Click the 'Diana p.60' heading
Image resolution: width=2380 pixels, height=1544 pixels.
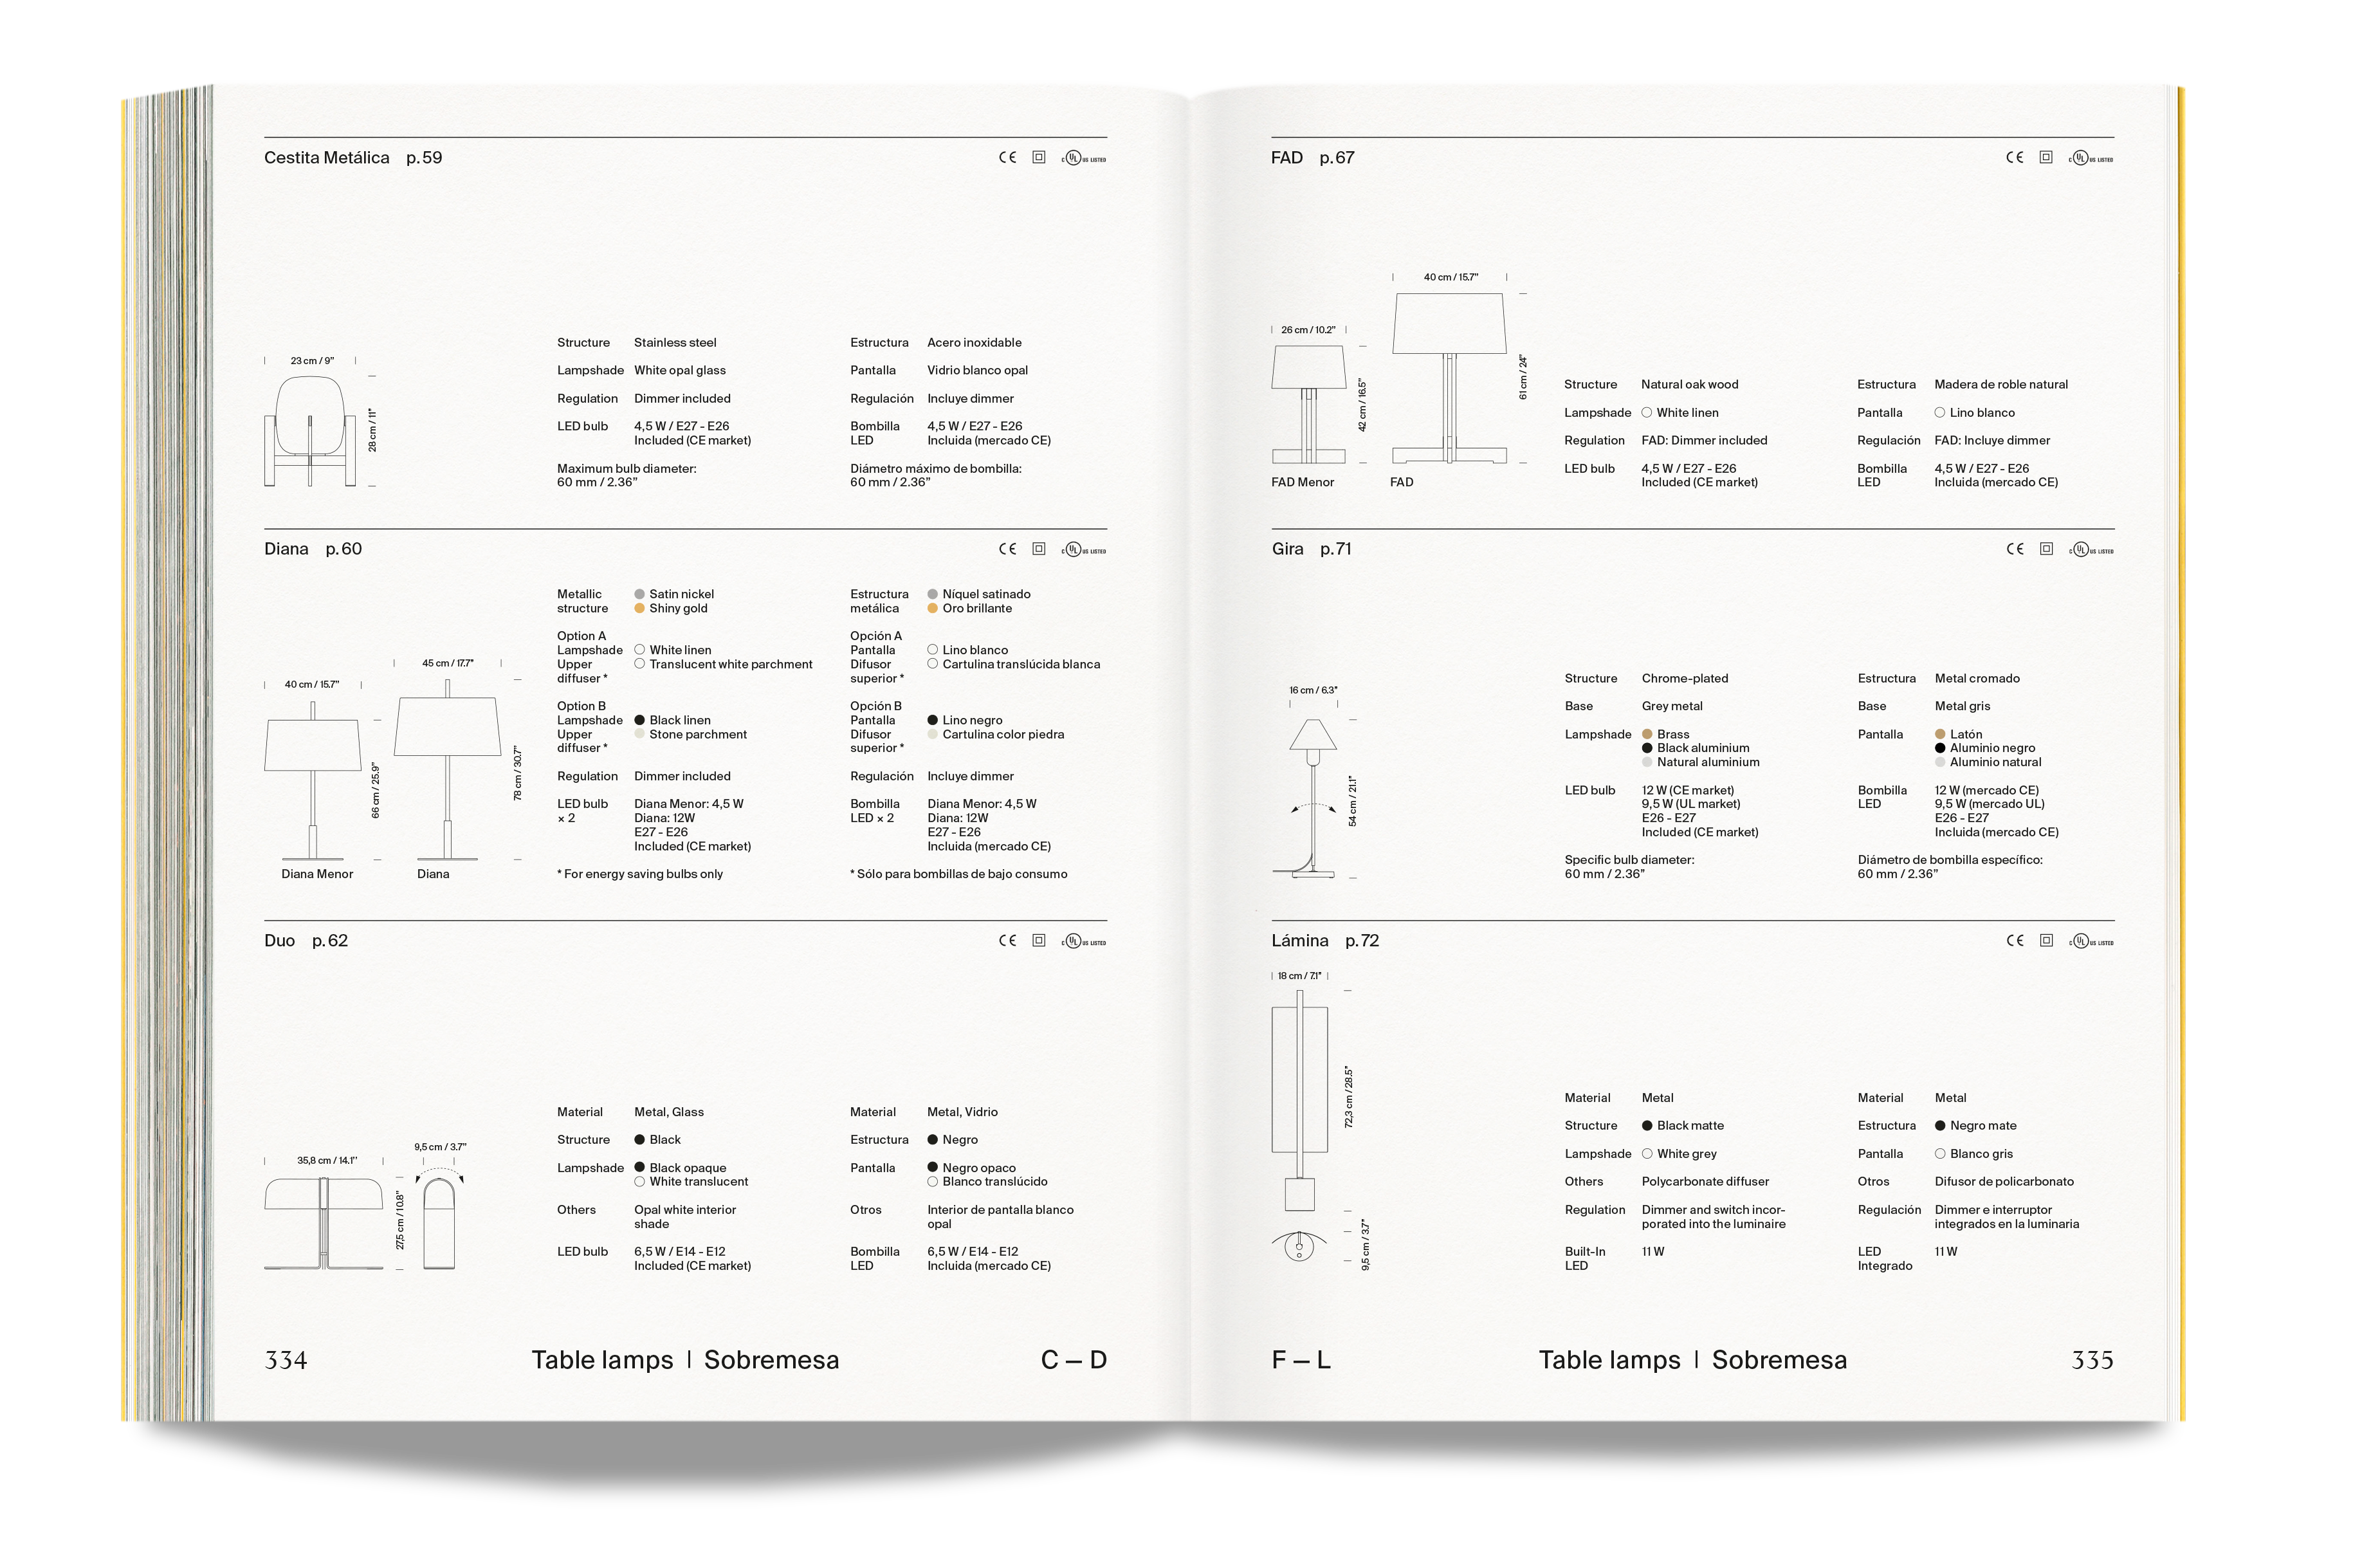pyautogui.click(x=313, y=549)
